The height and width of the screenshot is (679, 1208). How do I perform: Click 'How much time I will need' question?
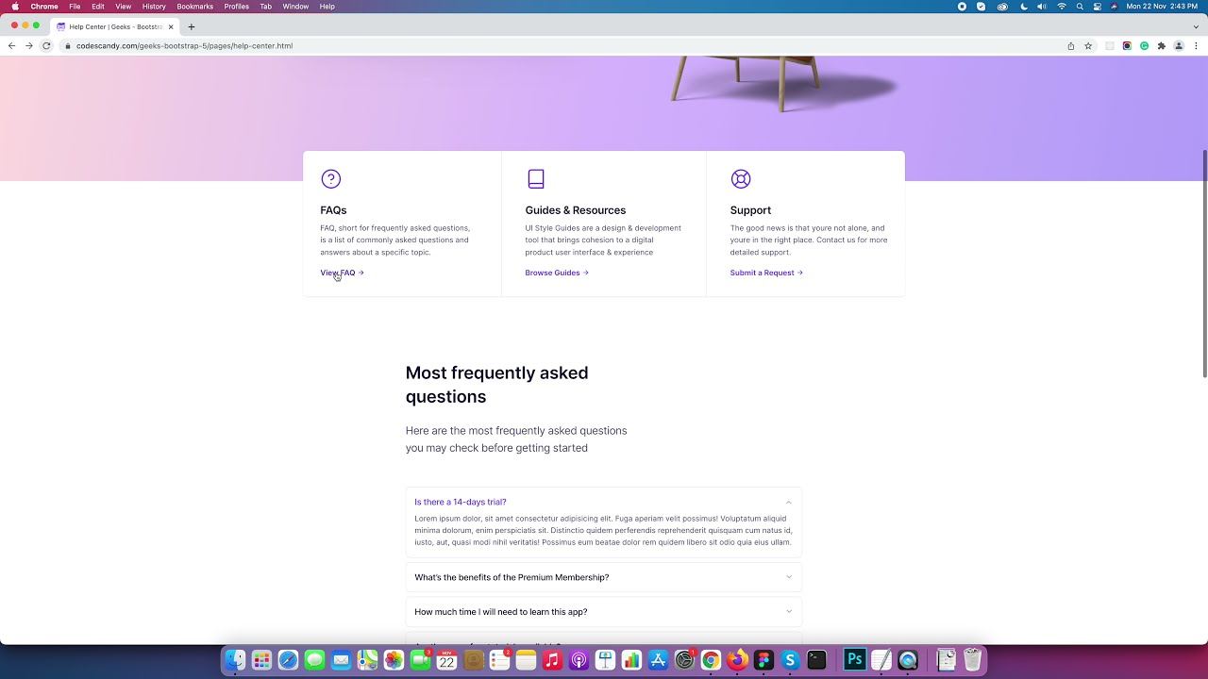pyautogui.click(x=501, y=612)
